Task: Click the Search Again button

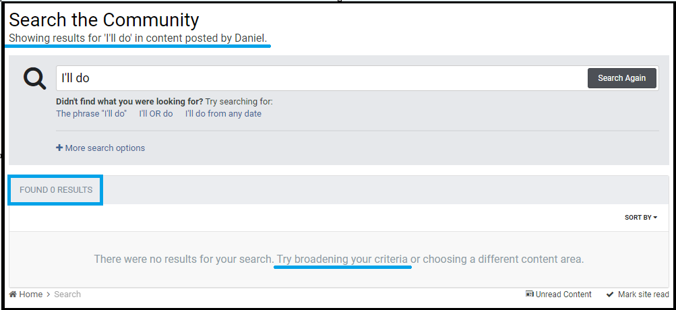Action: point(621,78)
